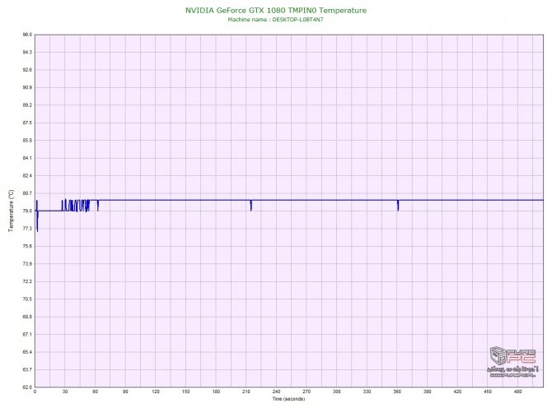Screen dimensions: 552x413
Task: Click the 80.7 temperature axis label
Action: pyautogui.click(x=27, y=193)
